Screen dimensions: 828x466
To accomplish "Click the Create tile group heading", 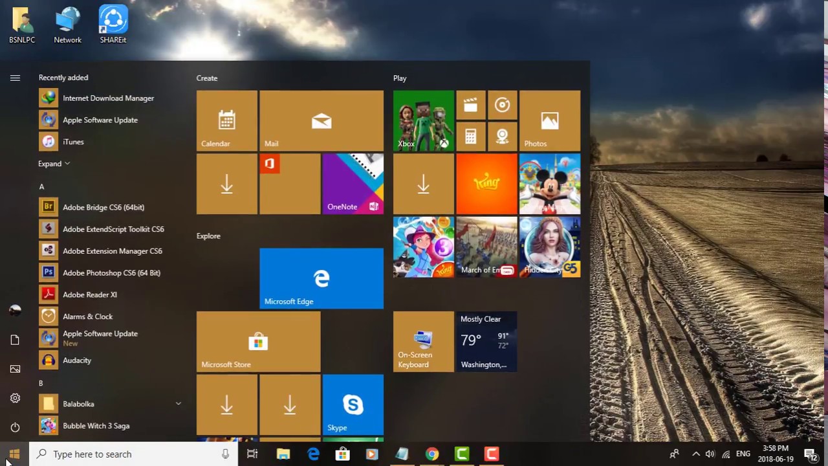I will (207, 78).
